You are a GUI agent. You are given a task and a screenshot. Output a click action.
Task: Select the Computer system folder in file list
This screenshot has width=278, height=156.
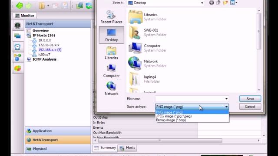point(148,48)
